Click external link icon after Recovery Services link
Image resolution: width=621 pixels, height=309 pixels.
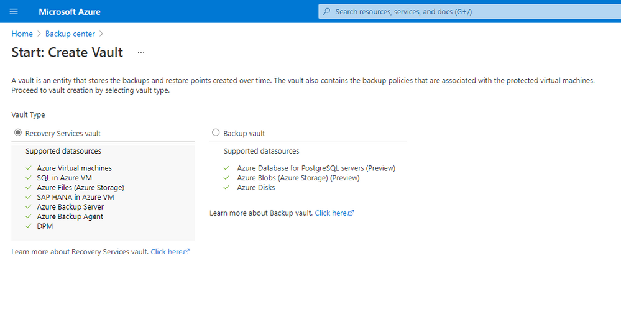(x=187, y=252)
